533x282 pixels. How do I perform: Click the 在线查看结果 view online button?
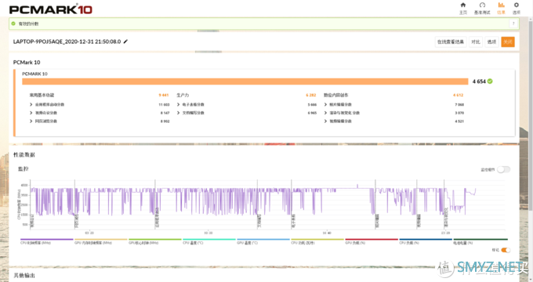tap(451, 42)
